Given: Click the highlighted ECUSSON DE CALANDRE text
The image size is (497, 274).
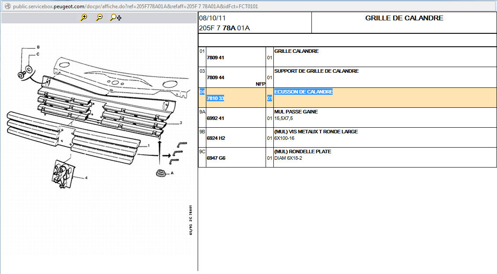Looking at the screenshot, I should point(303,92).
